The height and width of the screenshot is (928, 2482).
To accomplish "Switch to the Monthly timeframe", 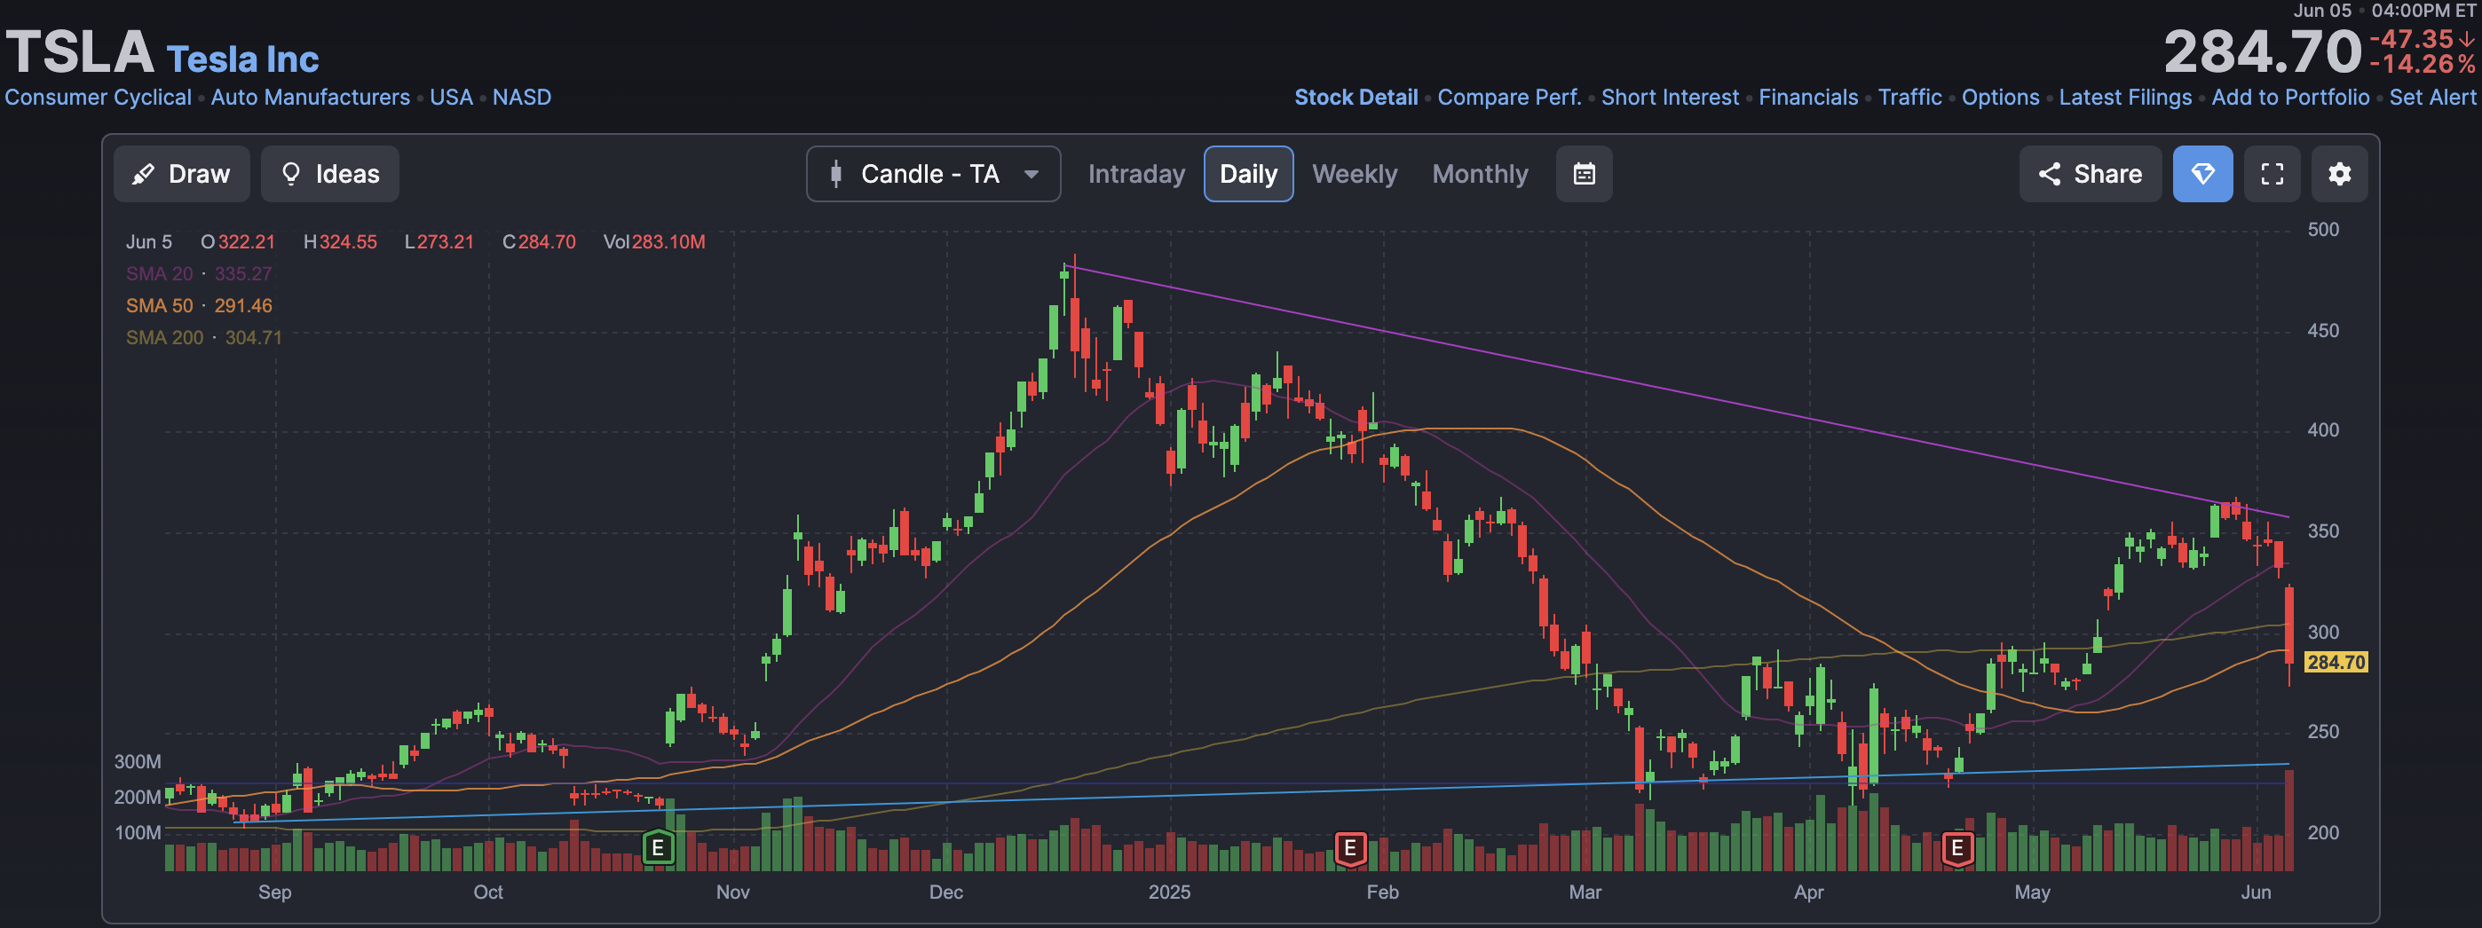I will [1480, 174].
